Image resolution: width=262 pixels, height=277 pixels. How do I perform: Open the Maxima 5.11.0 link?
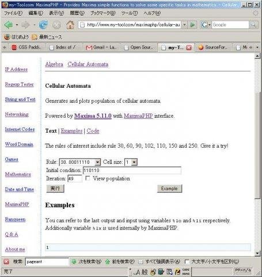pos(93,116)
